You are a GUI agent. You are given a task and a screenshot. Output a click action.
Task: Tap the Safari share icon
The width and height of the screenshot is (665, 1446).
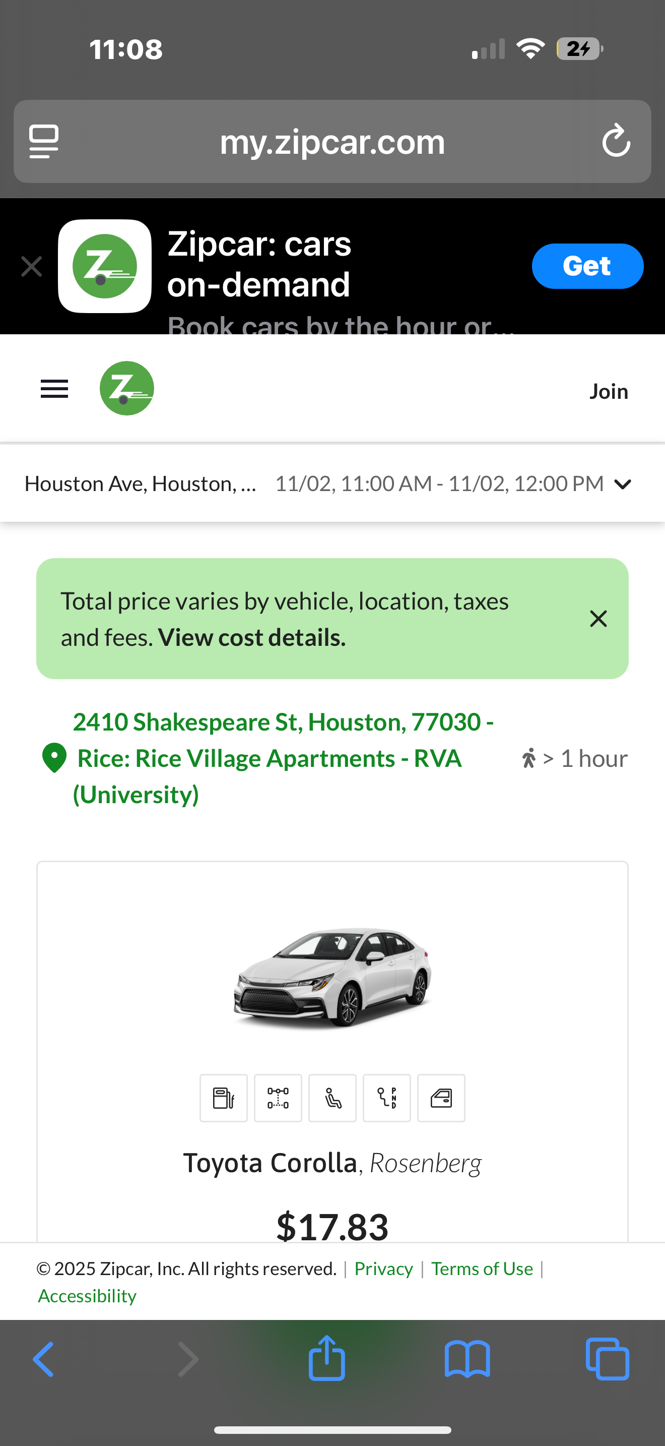point(326,1358)
